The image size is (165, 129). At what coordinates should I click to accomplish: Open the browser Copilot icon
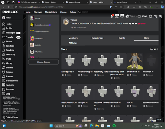(x=162, y=7)
